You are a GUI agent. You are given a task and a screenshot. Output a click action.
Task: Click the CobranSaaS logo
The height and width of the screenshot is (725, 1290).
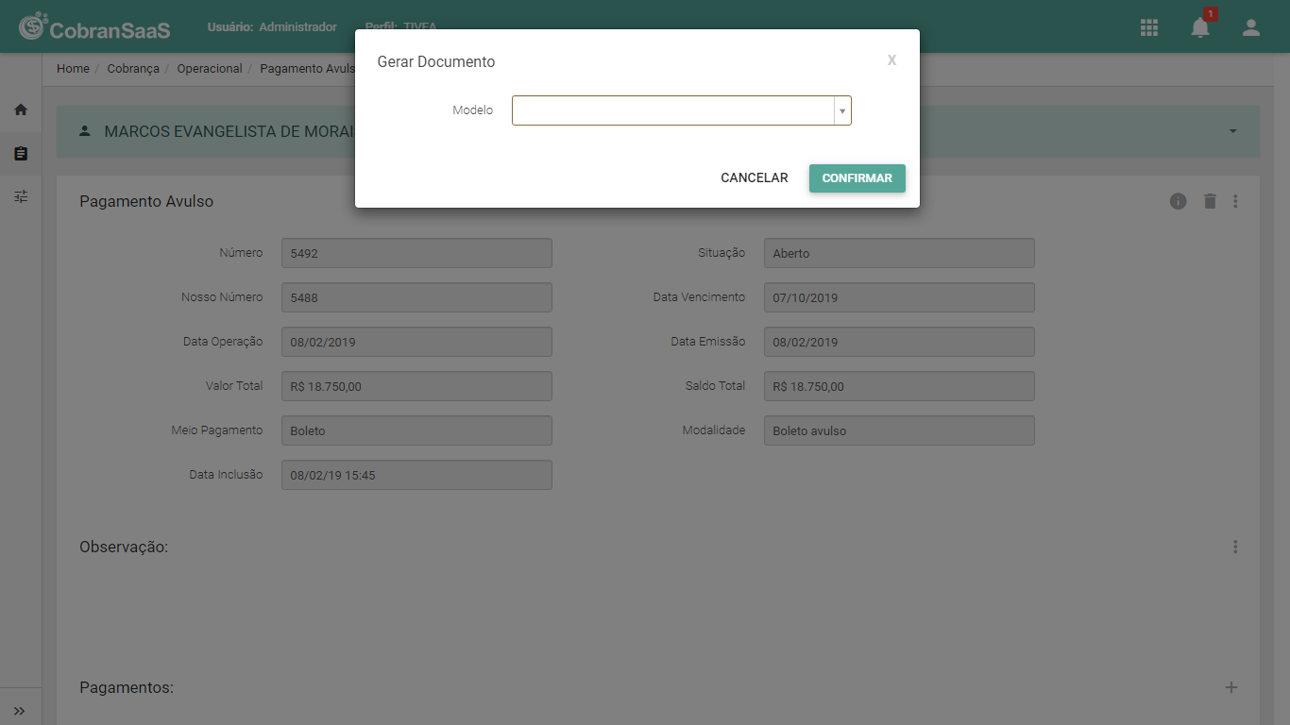[x=94, y=28]
